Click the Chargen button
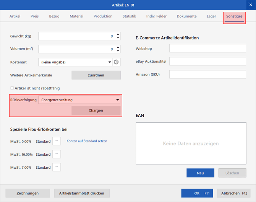Image resolution: width=256 pixels, height=202 pixels. [96, 110]
